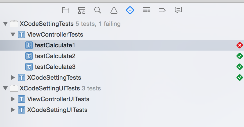
Task: Click green checkmark beside XCodeSettingTests class
Action: pos(239,77)
